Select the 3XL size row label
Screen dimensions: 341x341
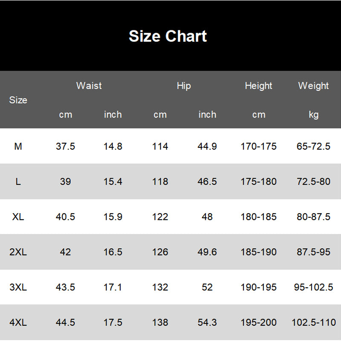tap(18, 287)
